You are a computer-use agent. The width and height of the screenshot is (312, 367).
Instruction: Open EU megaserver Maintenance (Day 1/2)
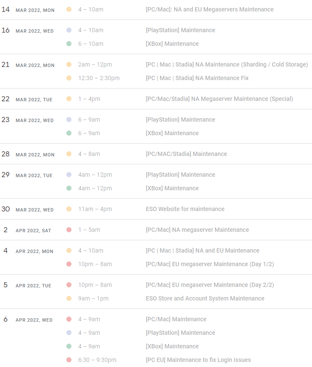(210, 264)
